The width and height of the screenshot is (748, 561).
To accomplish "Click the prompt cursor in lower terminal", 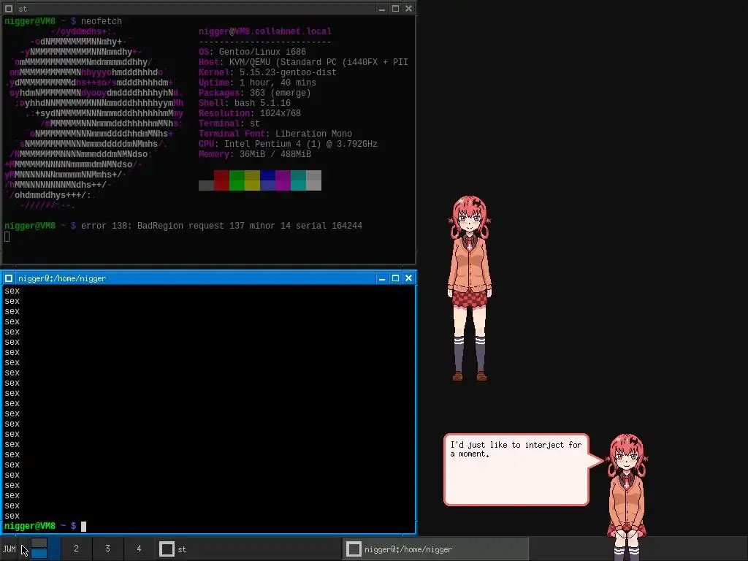I will point(83,526).
